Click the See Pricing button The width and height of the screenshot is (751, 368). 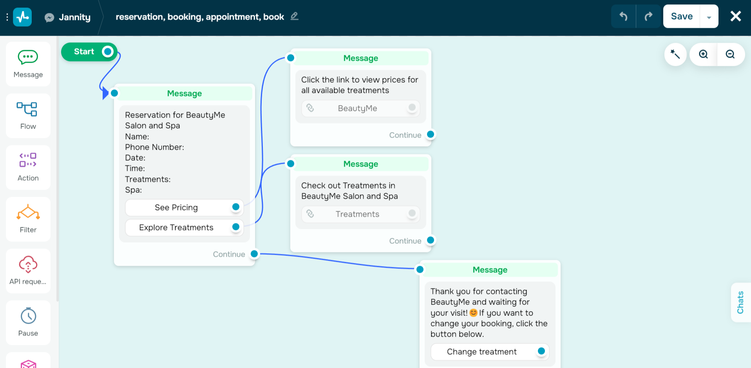pyautogui.click(x=176, y=207)
